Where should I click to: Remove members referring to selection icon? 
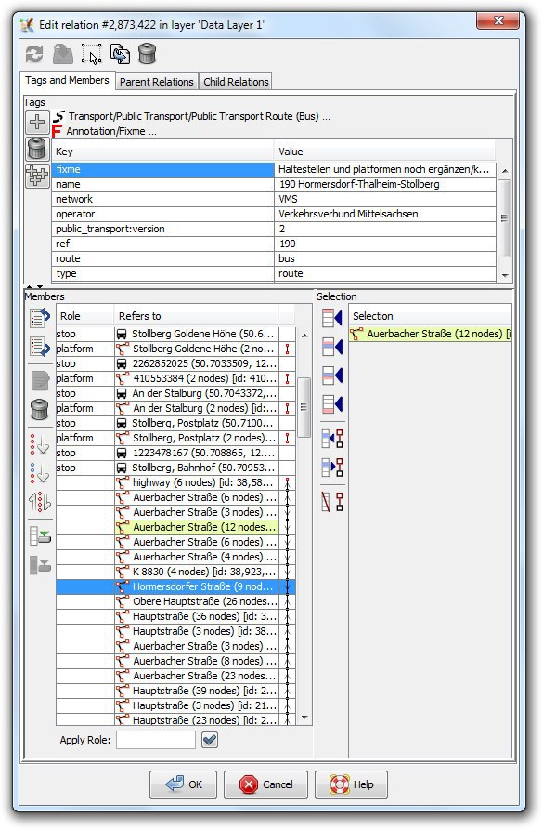click(332, 501)
